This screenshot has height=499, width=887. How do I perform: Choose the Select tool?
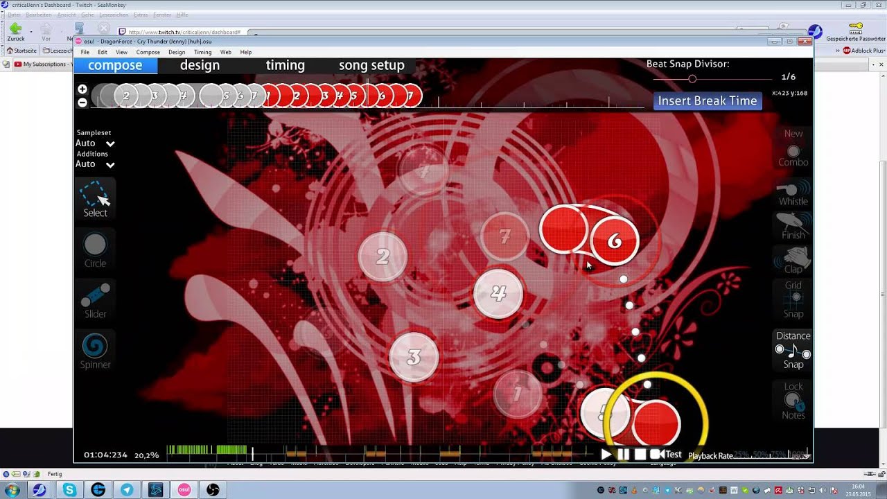[x=95, y=199]
